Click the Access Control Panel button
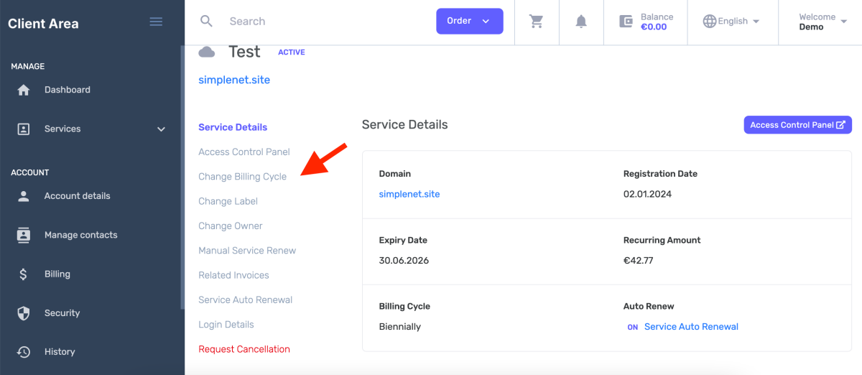This screenshot has height=375, width=862. [x=797, y=125]
